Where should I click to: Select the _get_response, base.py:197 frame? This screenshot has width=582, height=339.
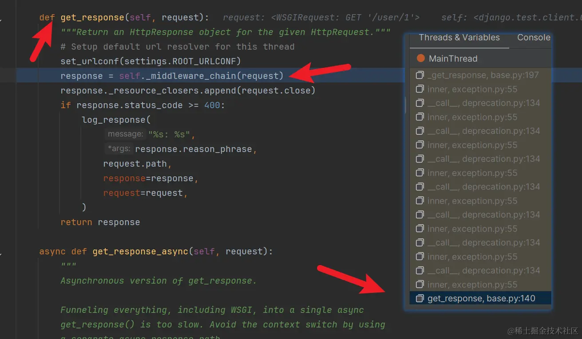coord(480,75)
